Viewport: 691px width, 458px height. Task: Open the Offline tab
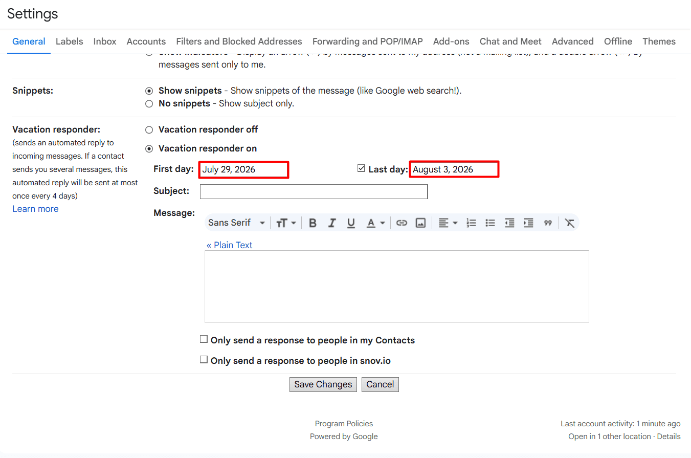[618, 41]
